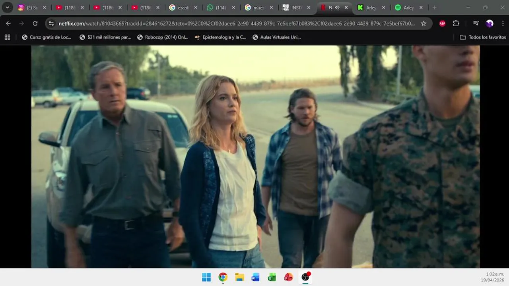Go back to the previous page

8,23
